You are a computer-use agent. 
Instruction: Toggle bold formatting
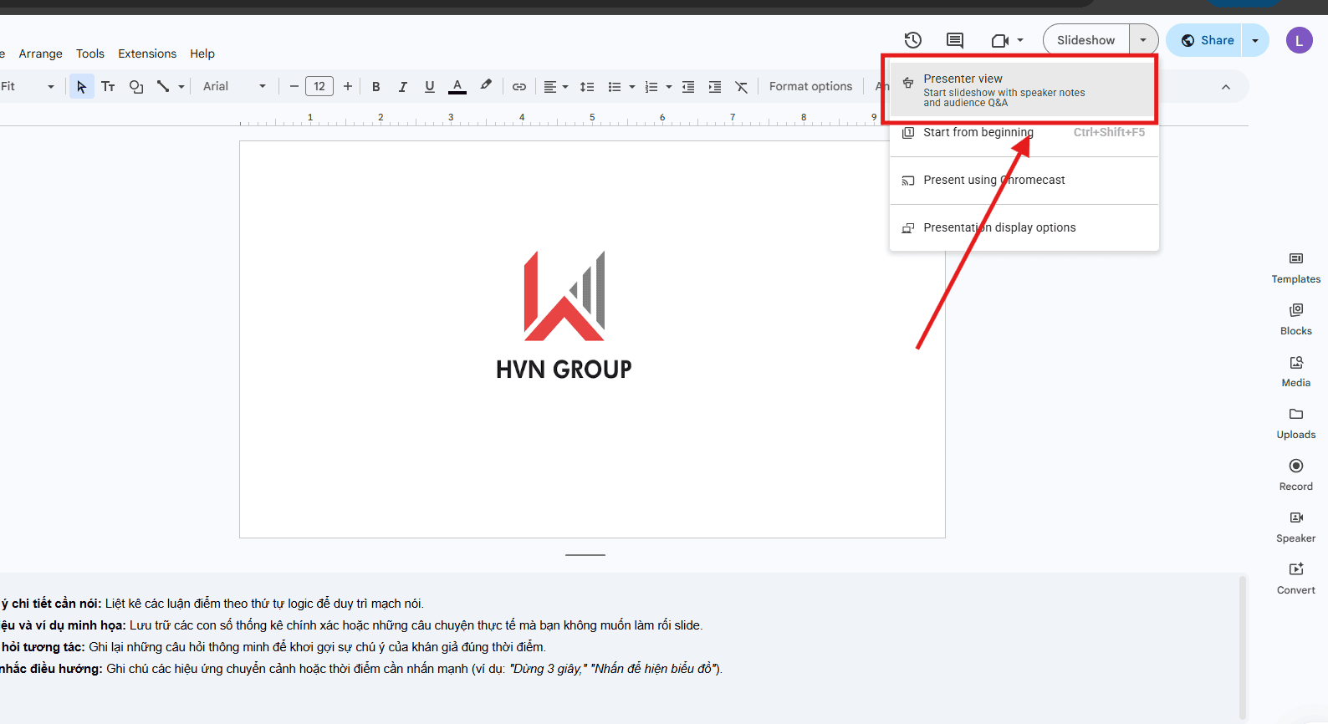pos(376,86)
